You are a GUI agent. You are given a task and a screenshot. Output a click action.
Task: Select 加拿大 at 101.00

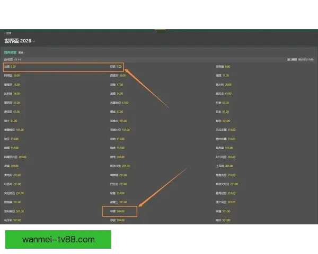pos(119,121)
